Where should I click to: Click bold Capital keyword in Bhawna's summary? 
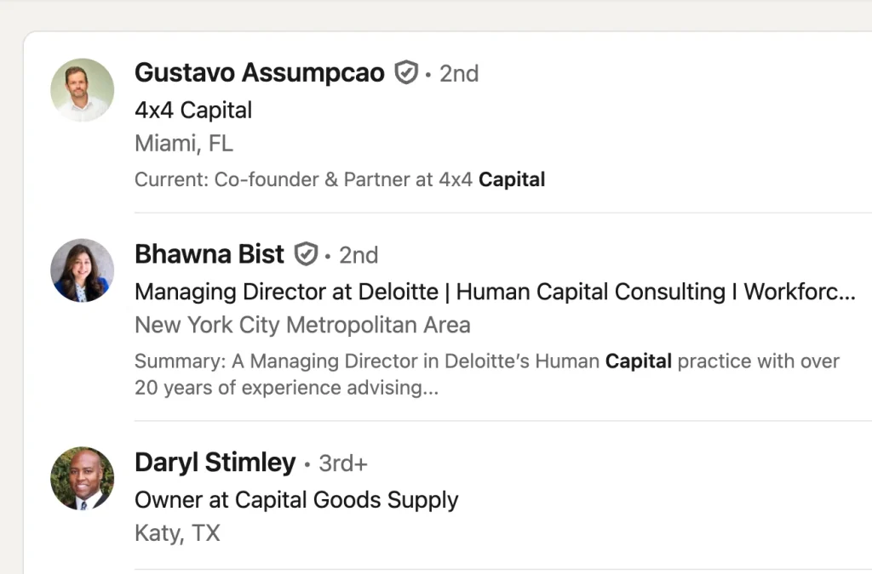click(x=638, y=361)
